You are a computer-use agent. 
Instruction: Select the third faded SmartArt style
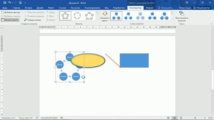tap(140, 16)
